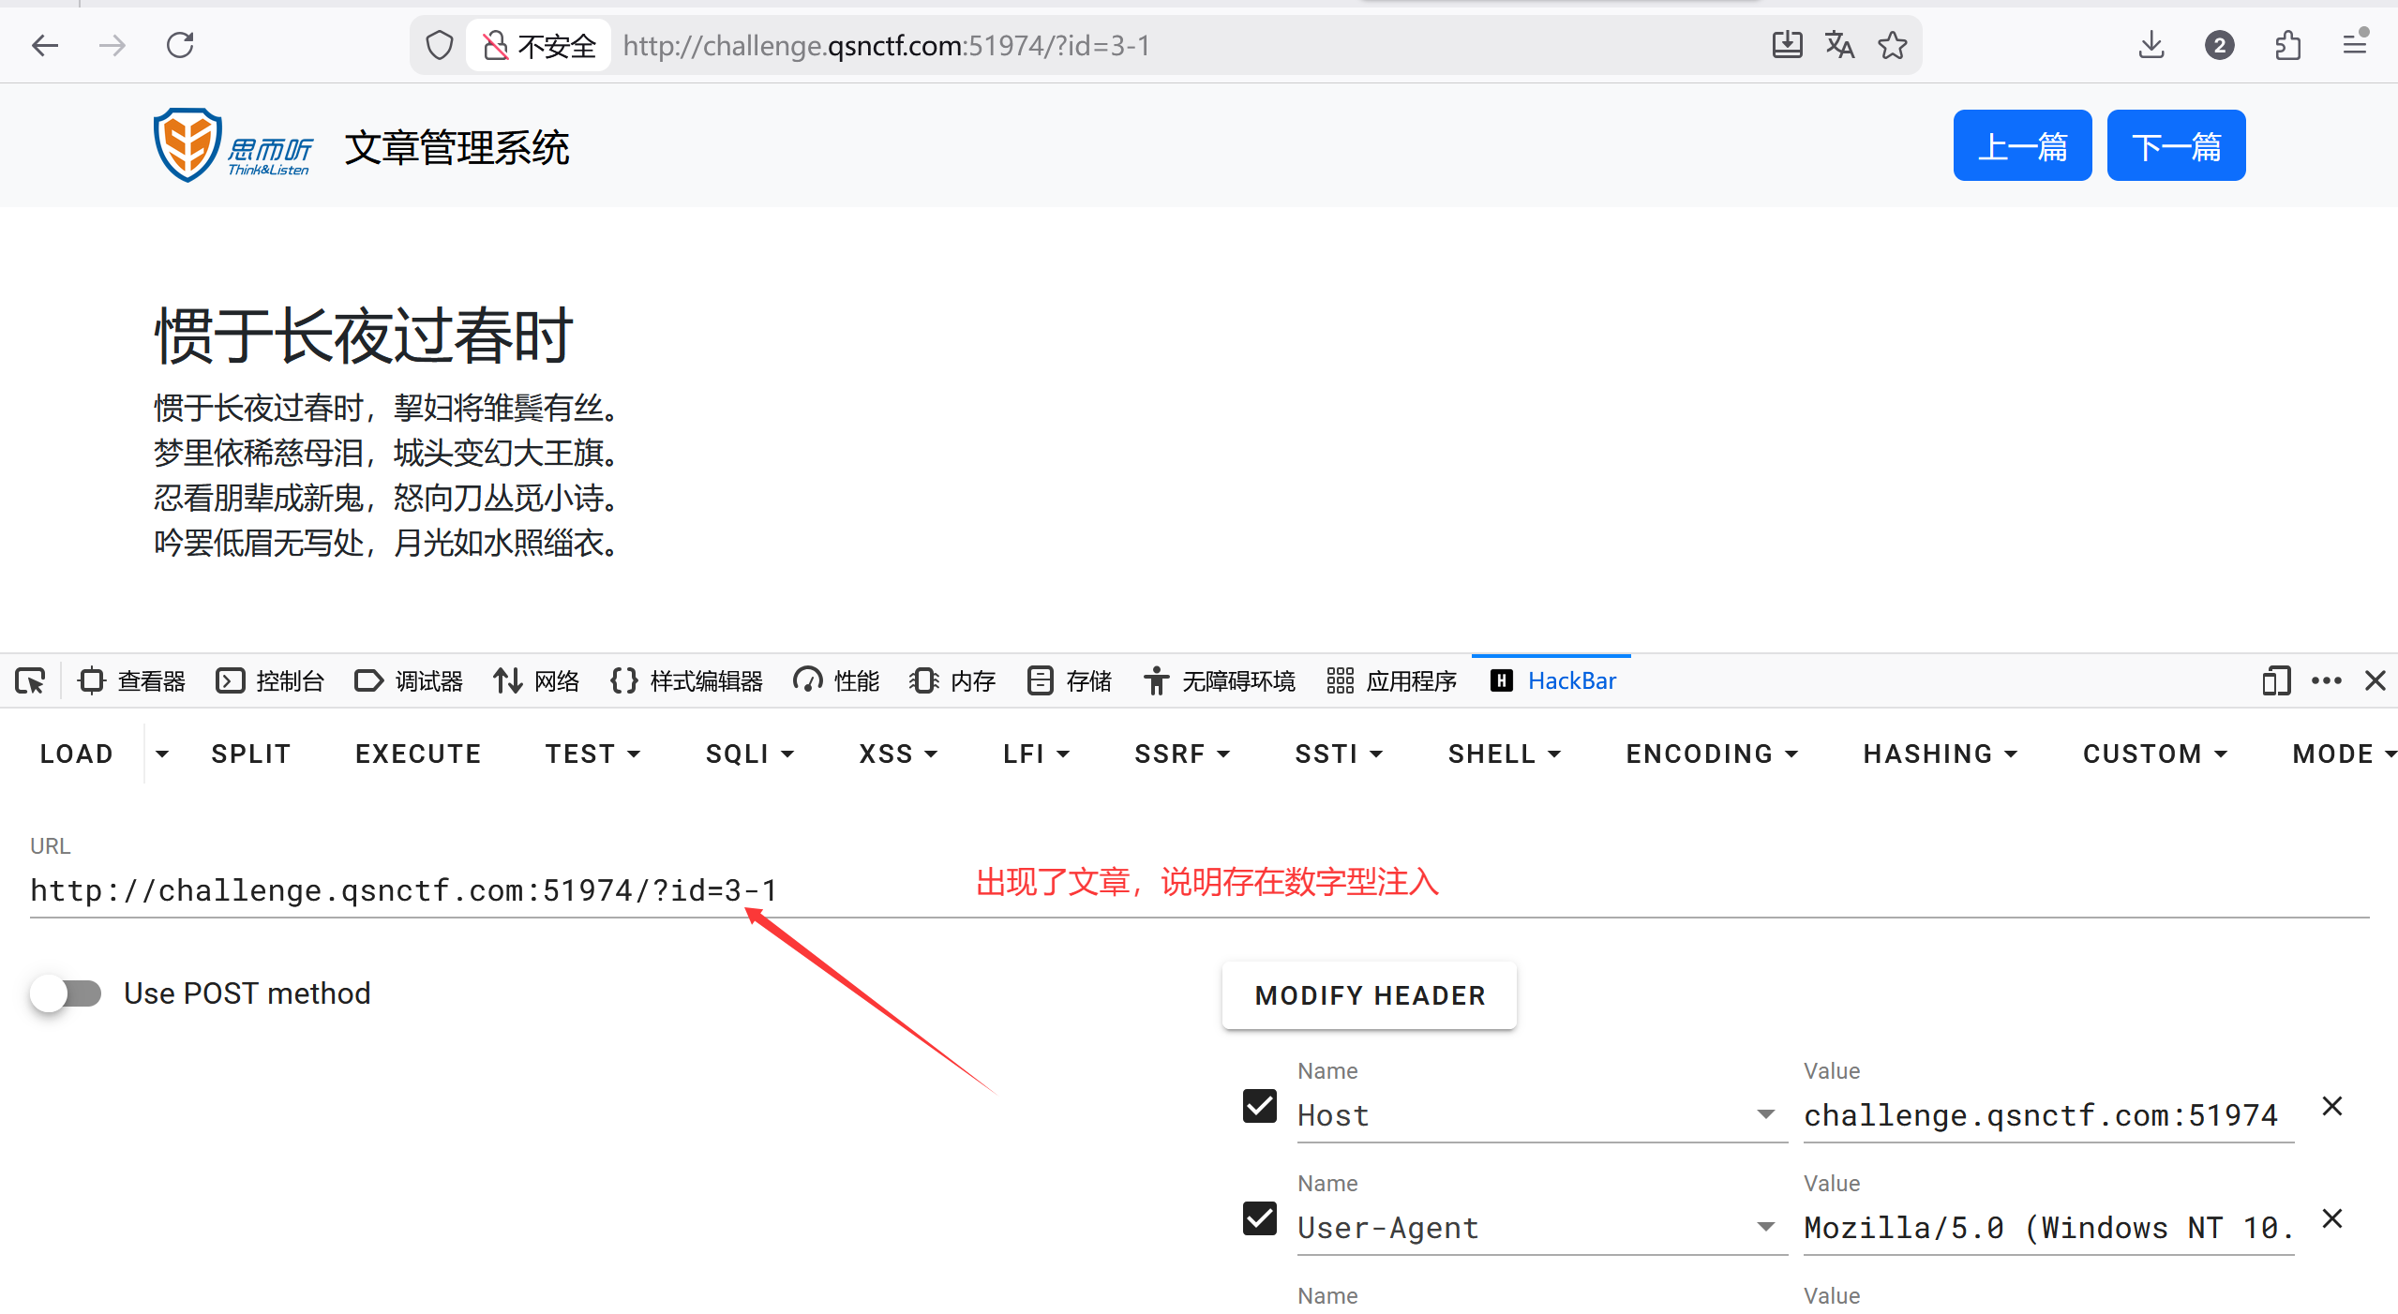This screenshot has height=1314, width=2398.
Task: Click the browser reload icon
Action: [x=180, y=45]
